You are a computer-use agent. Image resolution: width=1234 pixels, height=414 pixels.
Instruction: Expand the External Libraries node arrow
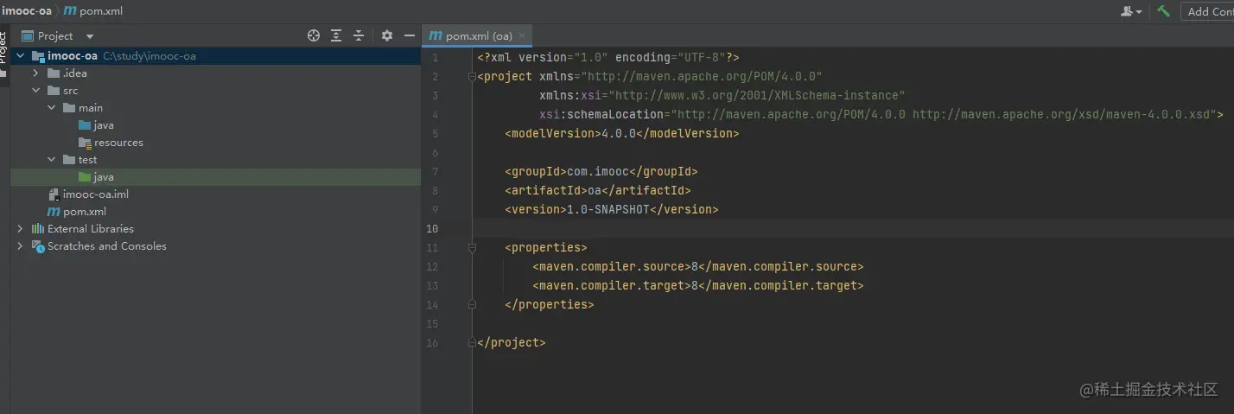click(20, 229)
